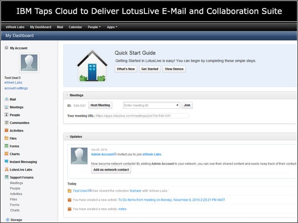Open Activities under Support Forums
The height and width of the screenshot is (223, 298).
pos(16,194)
